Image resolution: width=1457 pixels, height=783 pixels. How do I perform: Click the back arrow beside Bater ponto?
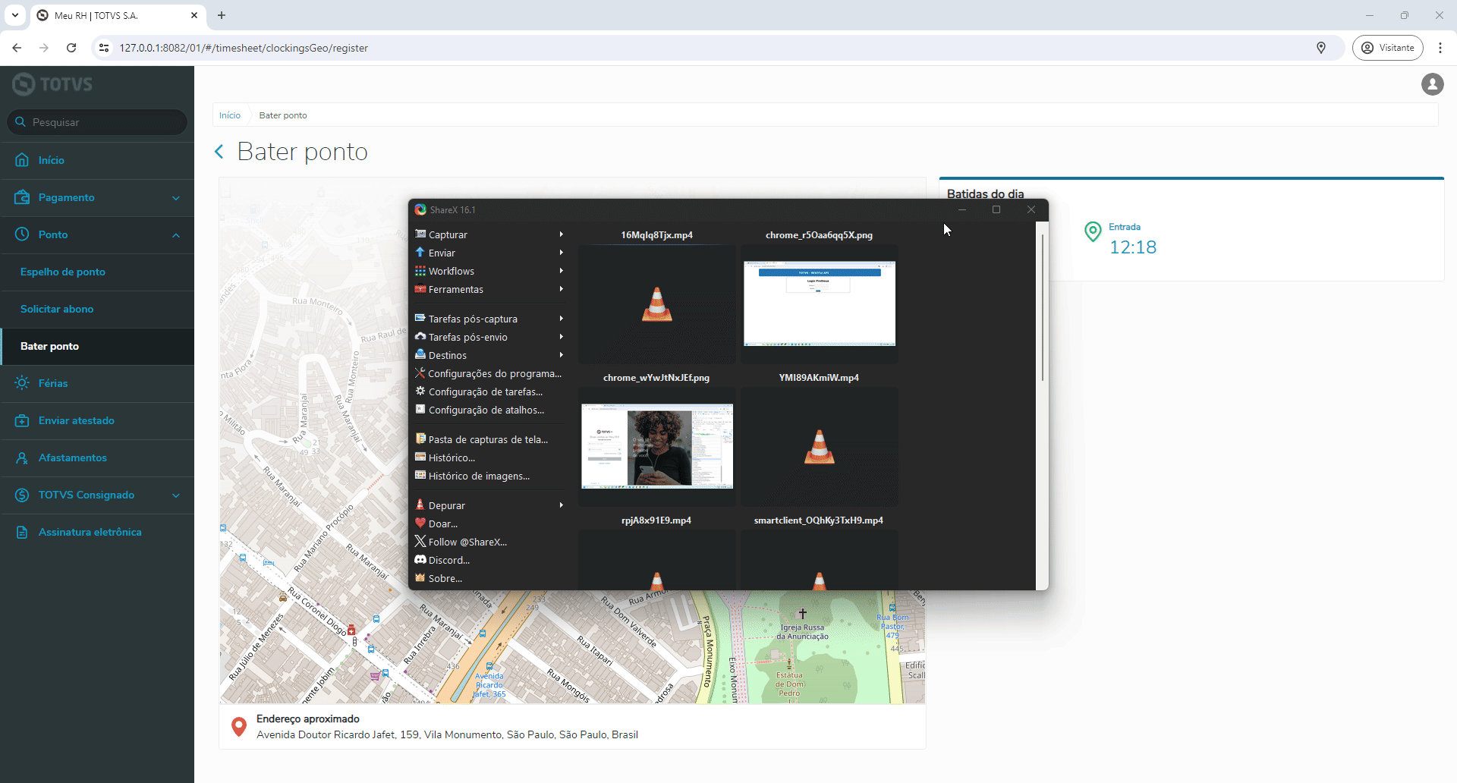(219, 152)
